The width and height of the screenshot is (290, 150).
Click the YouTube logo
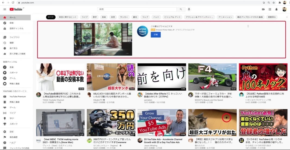[x=16, y=9]
